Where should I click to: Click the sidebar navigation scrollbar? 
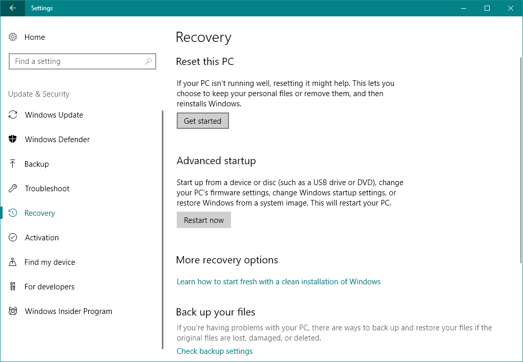click(x=162, y=230)
